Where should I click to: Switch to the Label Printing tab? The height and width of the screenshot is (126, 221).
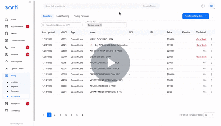[x=63, y=16]
